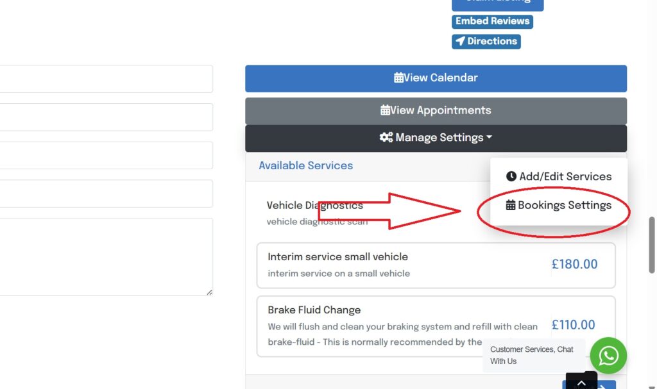Open the View Calendar button
This screenshot has height=389, width=657.
click(x=436, y=78)
